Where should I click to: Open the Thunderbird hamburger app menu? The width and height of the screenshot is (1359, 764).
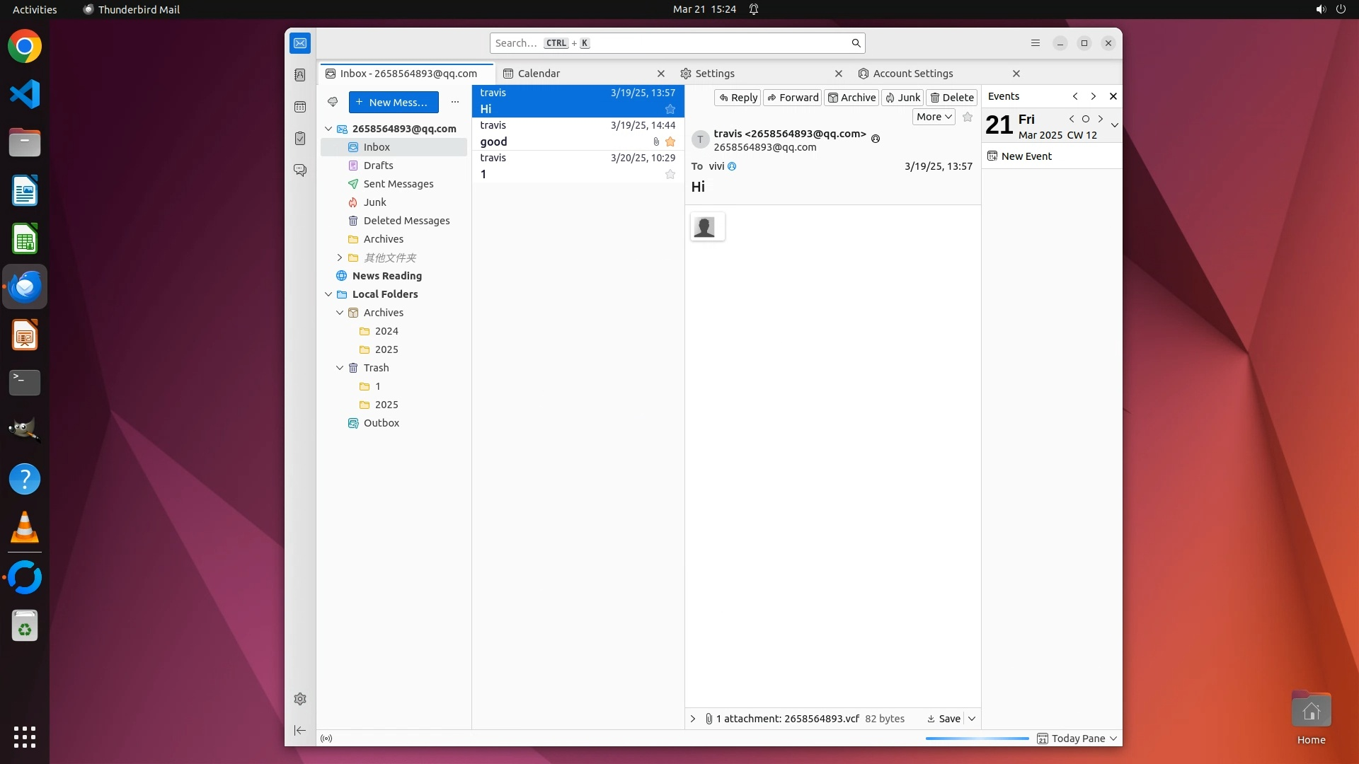[1035, 43]
